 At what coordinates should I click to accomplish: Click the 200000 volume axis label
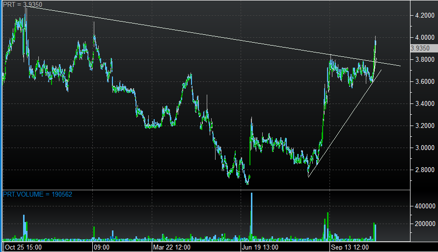pyautogui.click(x=425, y=224)
